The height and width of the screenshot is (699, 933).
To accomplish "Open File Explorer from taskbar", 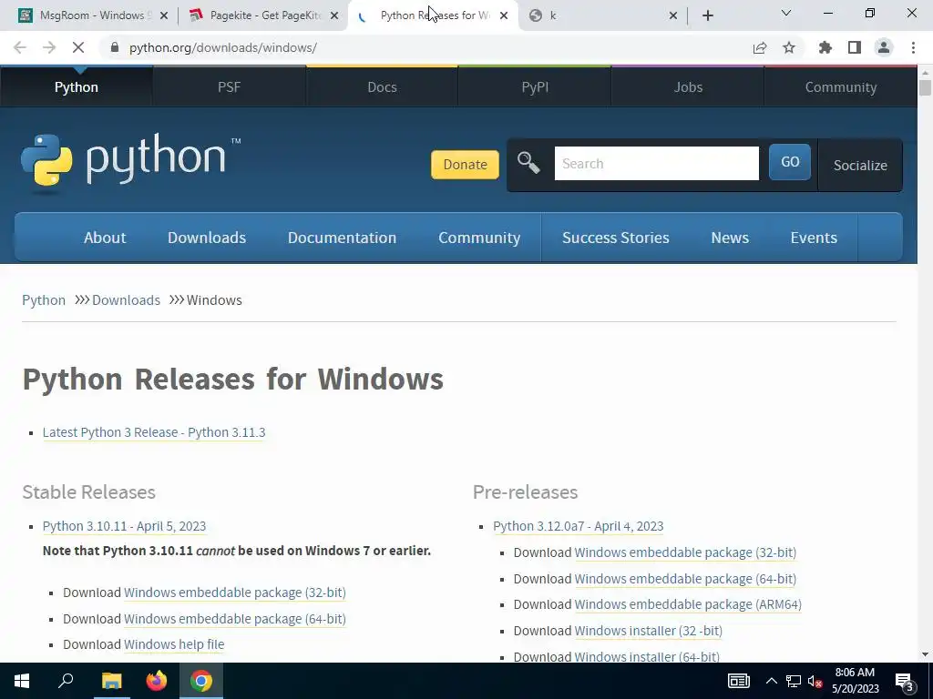I will click(x=111, y=681).
